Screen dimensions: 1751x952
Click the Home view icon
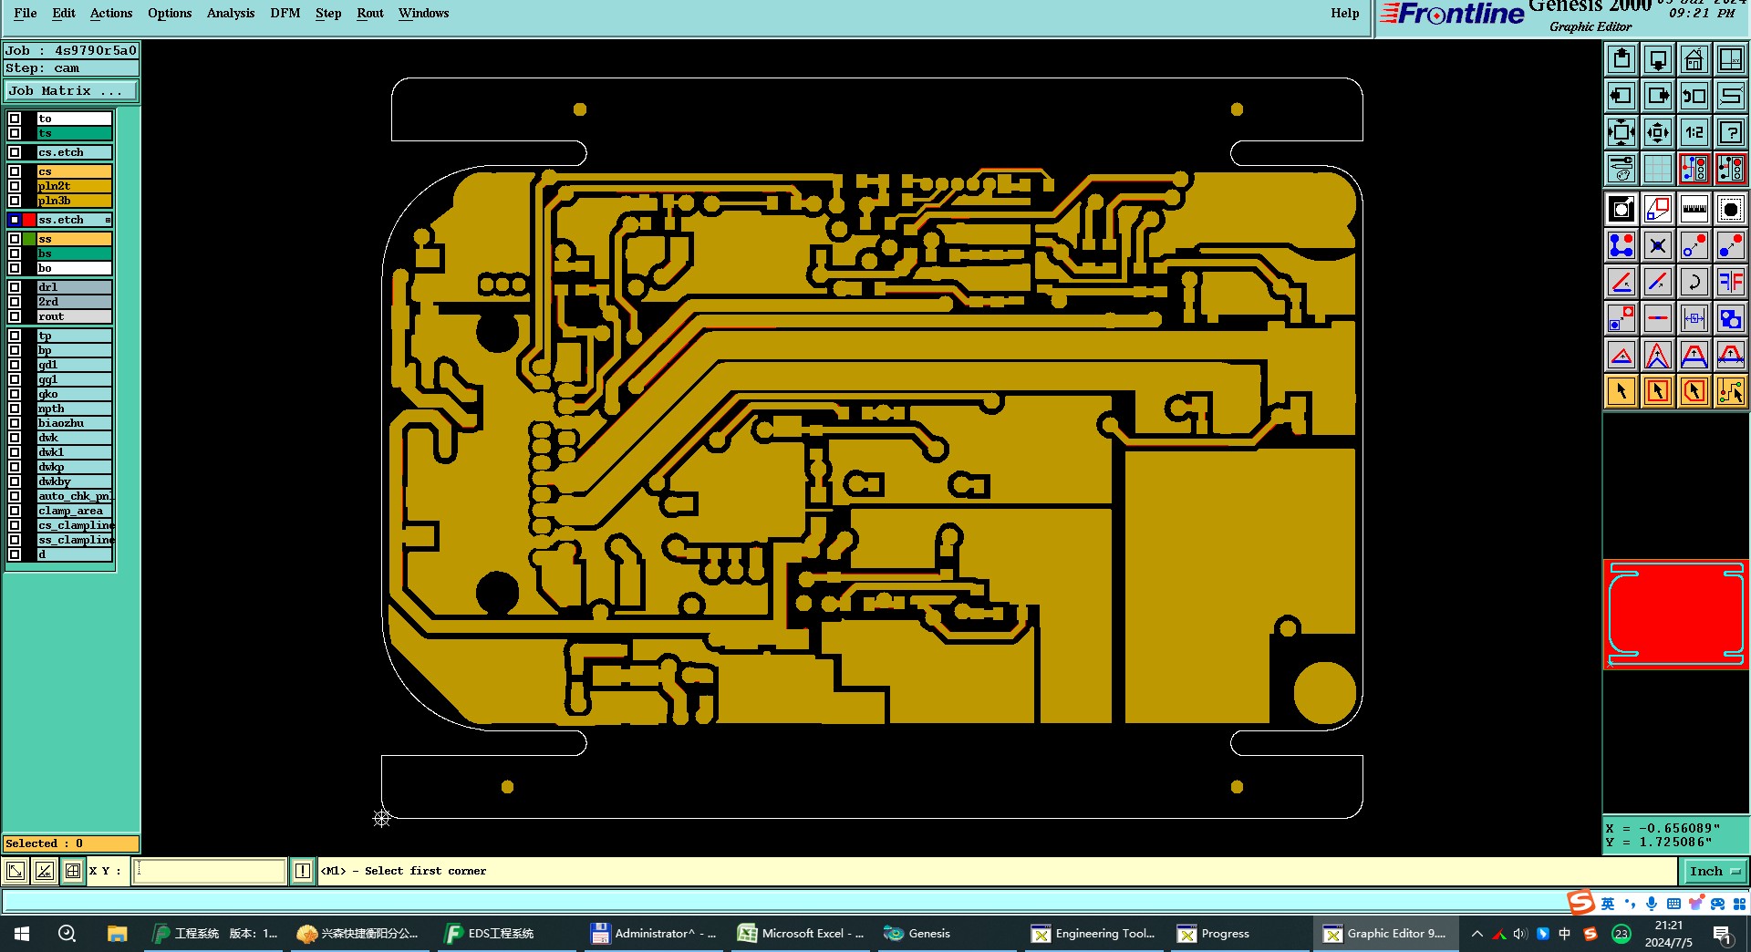click(x=1694, y=59)
